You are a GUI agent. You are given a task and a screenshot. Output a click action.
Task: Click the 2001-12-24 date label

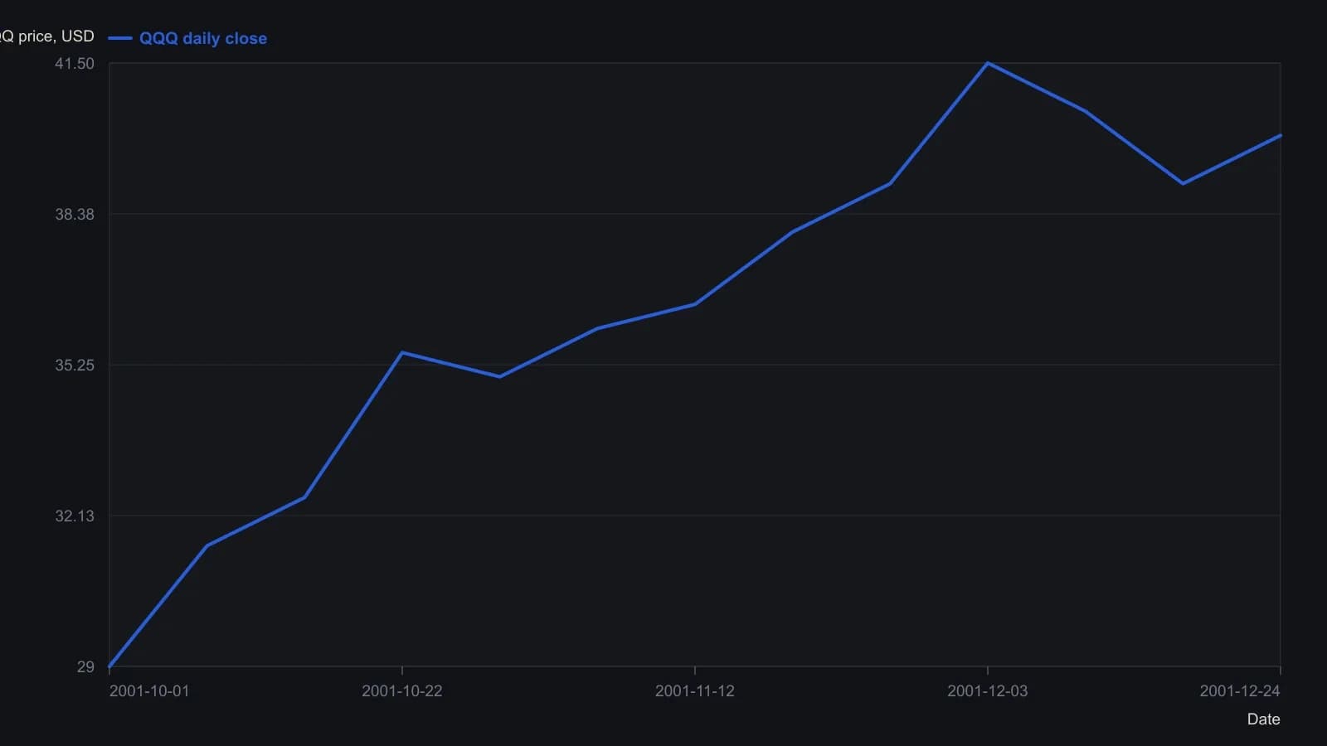(x=1240, y=691)
